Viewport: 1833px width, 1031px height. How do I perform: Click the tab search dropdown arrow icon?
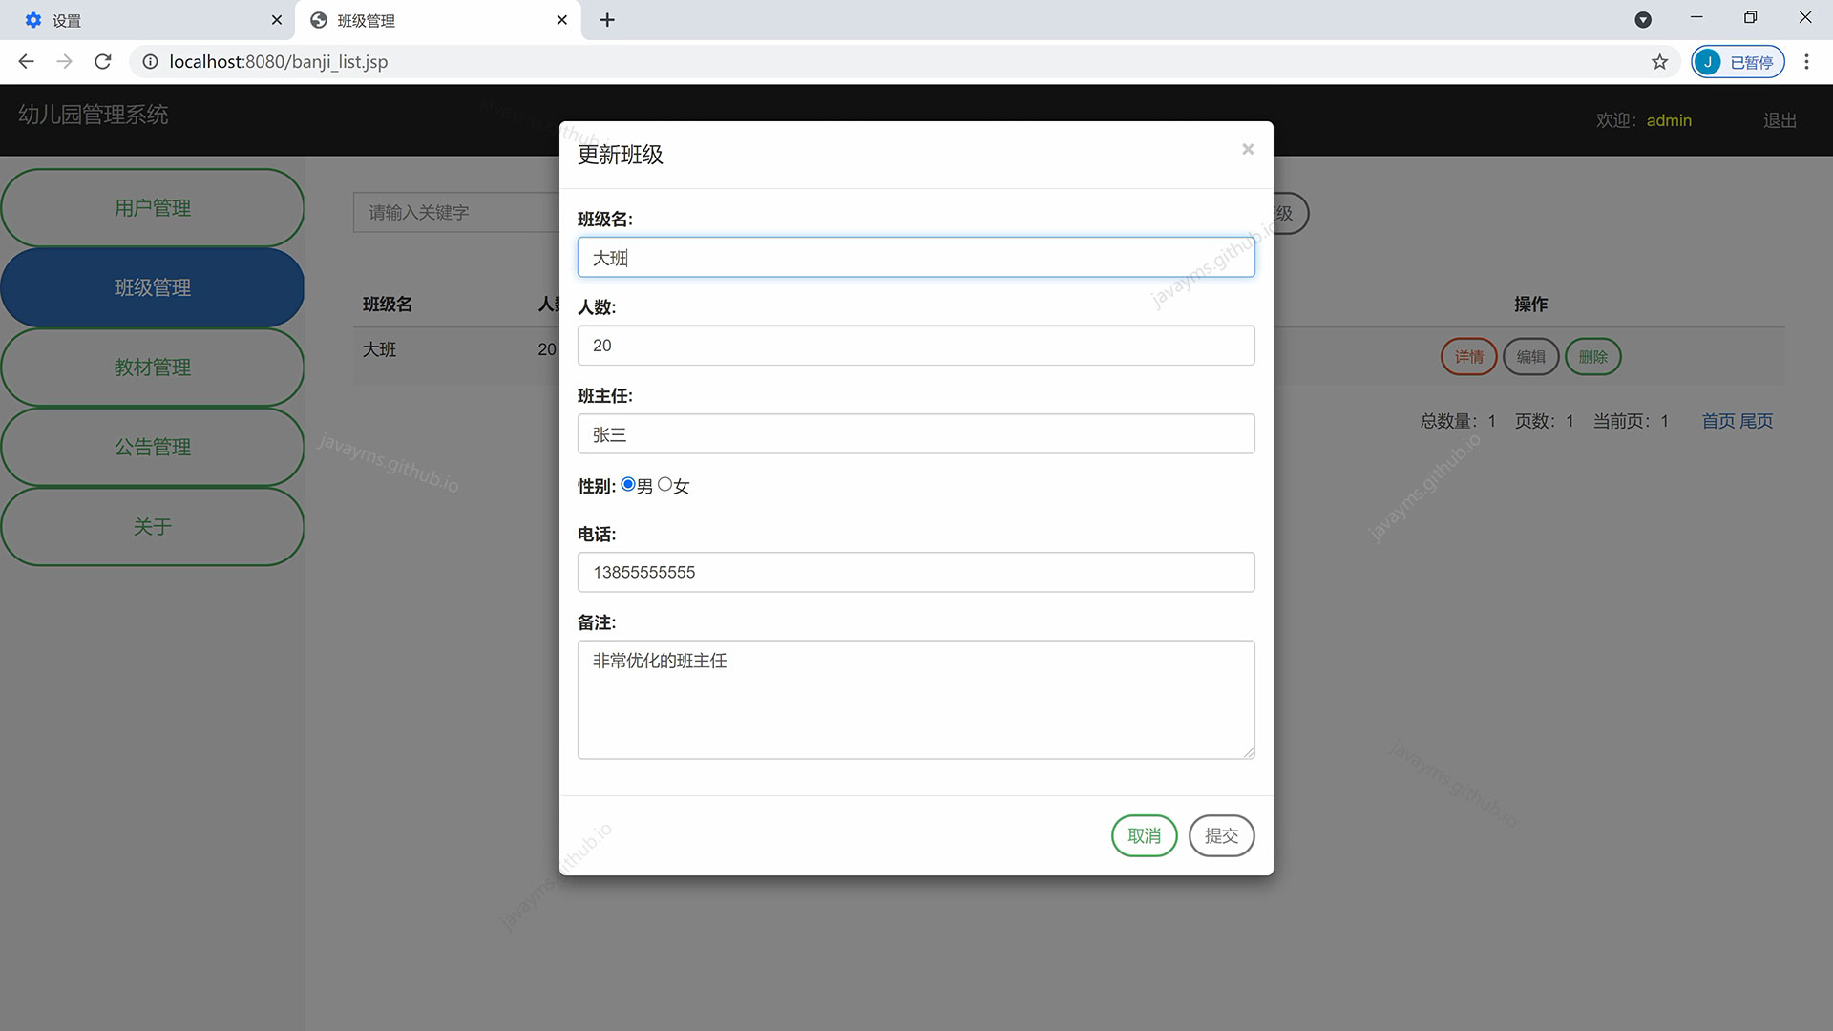click(x=1643, y=20)
